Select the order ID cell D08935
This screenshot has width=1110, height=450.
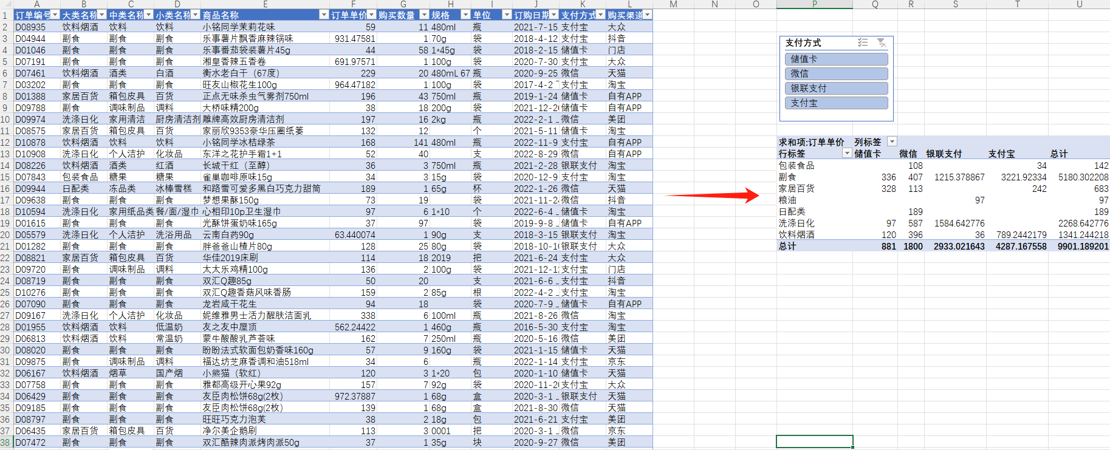[36, 27]
